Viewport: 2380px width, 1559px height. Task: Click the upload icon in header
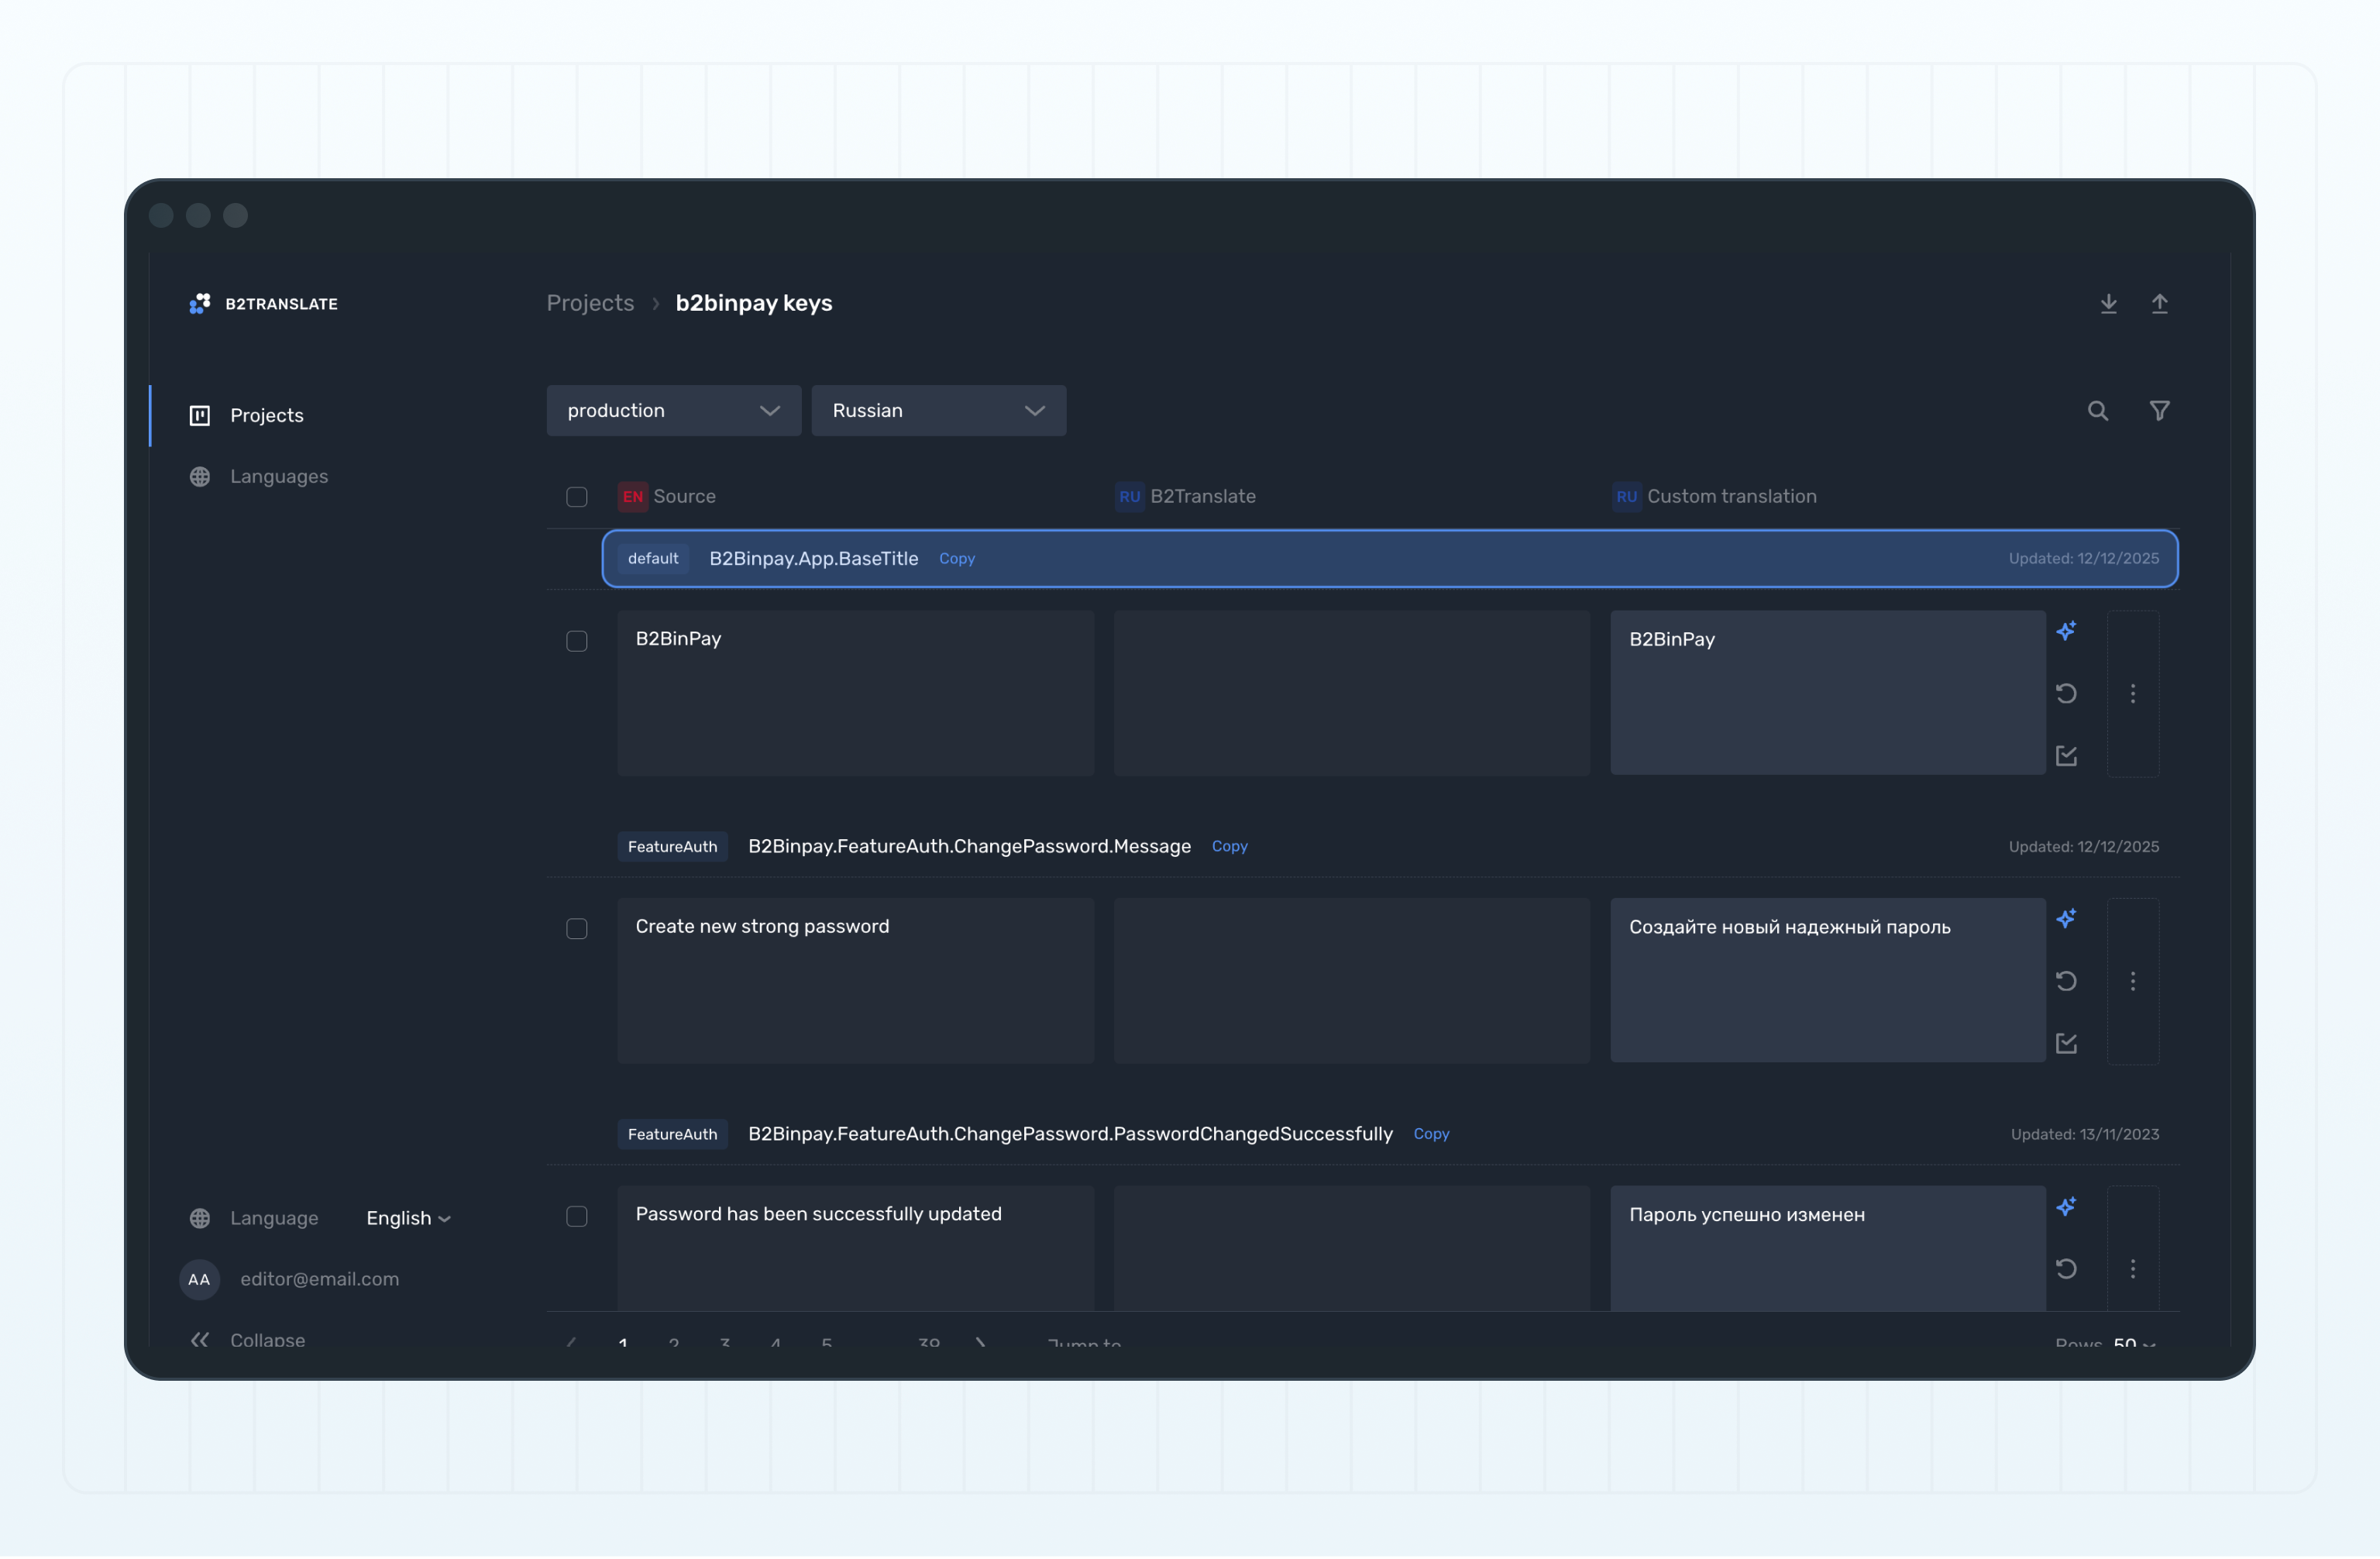click(2159, 304)
